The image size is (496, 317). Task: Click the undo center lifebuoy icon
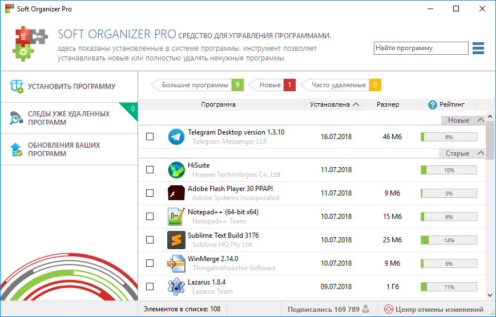pyautogui.click(x=389, y=309)
